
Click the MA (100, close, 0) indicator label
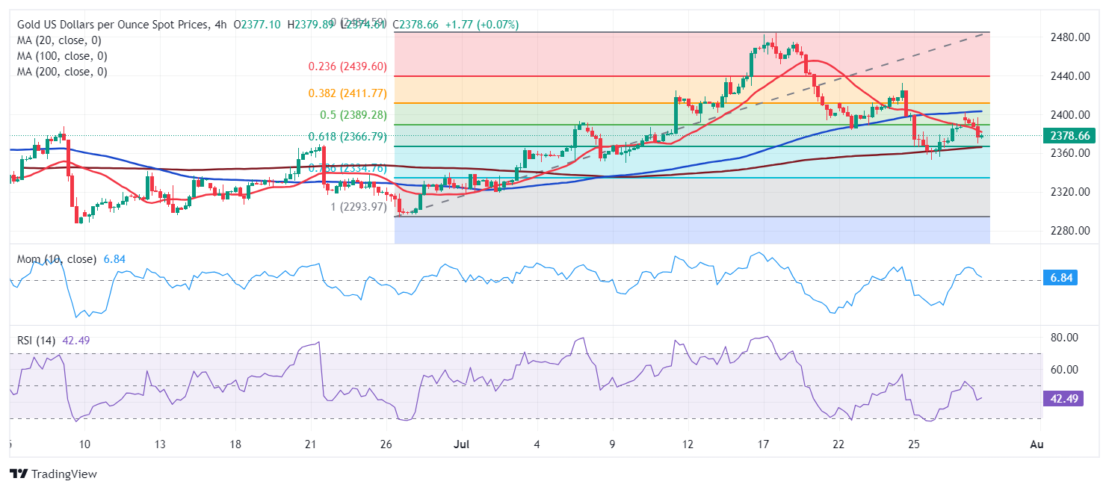(x=62, y=56)
